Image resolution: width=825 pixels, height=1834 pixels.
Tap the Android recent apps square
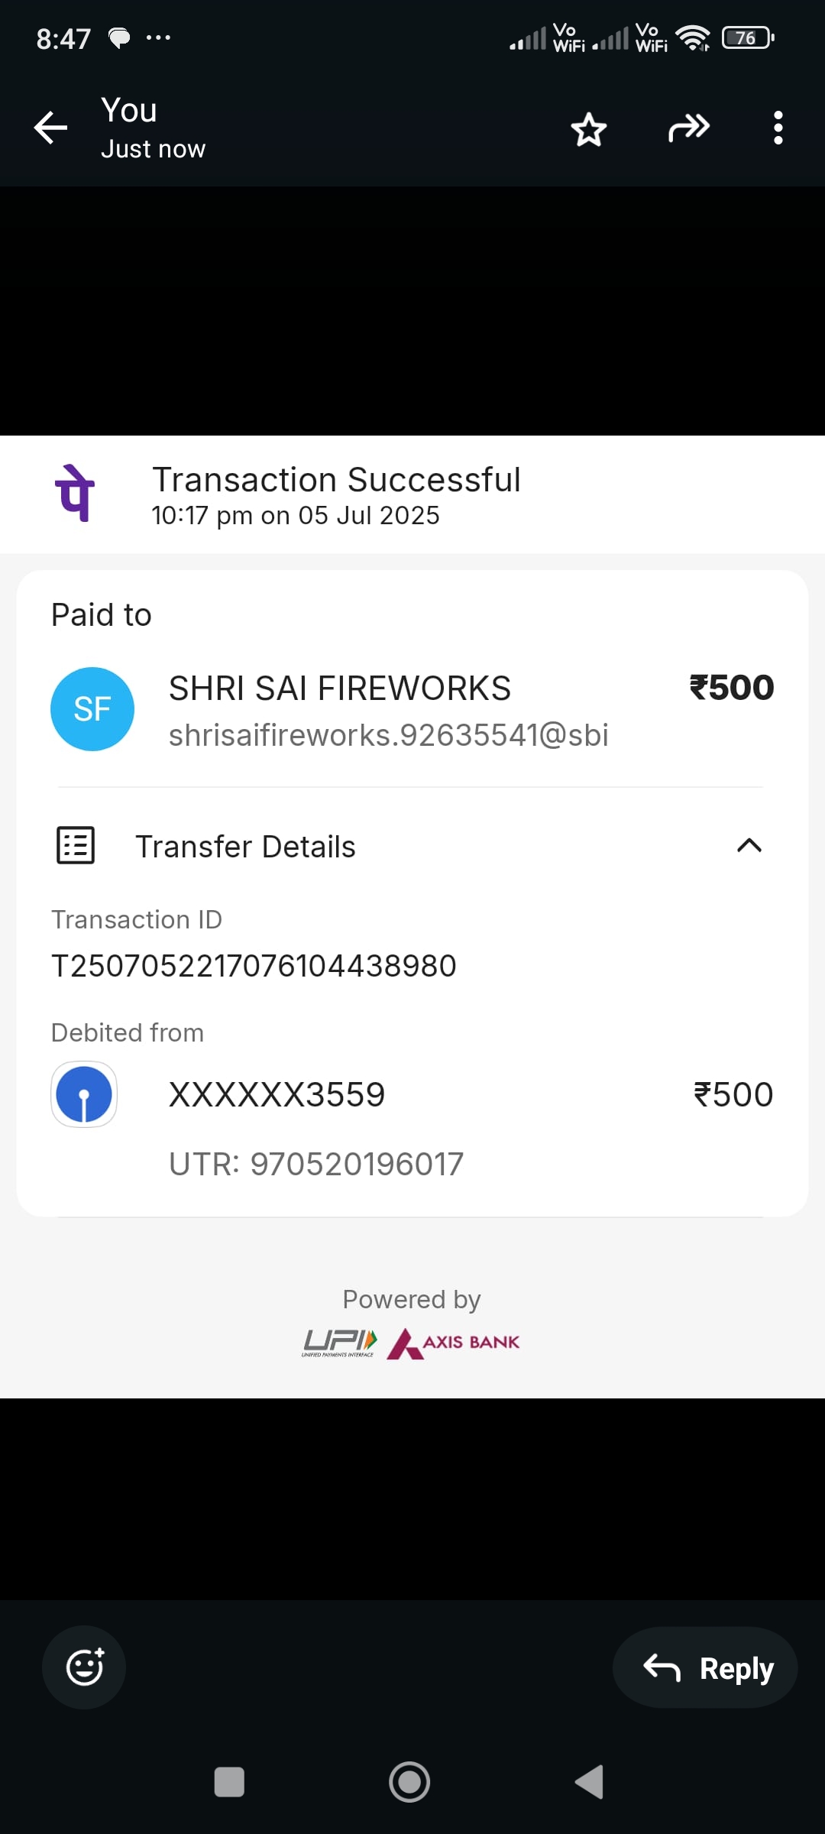(229, 1782)
